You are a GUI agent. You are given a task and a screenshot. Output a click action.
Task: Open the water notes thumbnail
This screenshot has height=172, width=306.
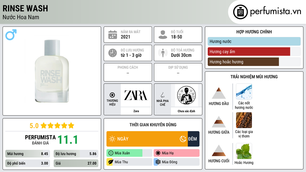pyautogui.click(x=244, y=92)
